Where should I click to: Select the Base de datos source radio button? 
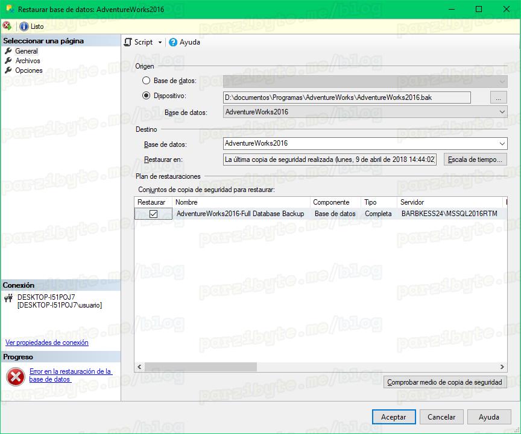click(146, 80)
